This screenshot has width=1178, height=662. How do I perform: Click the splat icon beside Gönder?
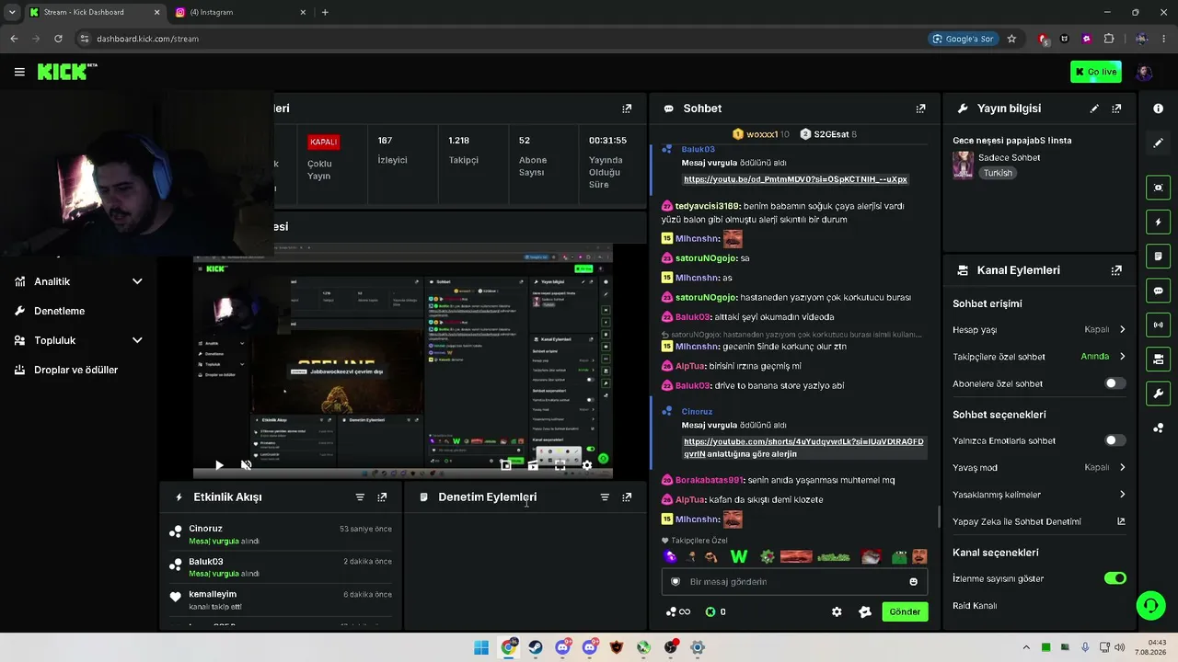[x=864, y=611]
